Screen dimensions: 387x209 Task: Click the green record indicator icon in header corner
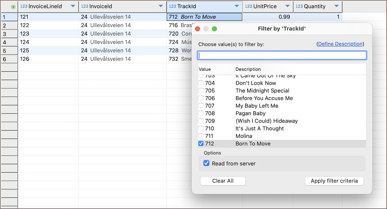(x=13, y=7)
